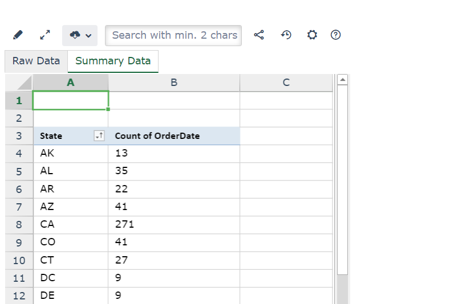This screenshot has width=470, height=304.
Task: Select row 2 header
Action: (x=19, y=118)
